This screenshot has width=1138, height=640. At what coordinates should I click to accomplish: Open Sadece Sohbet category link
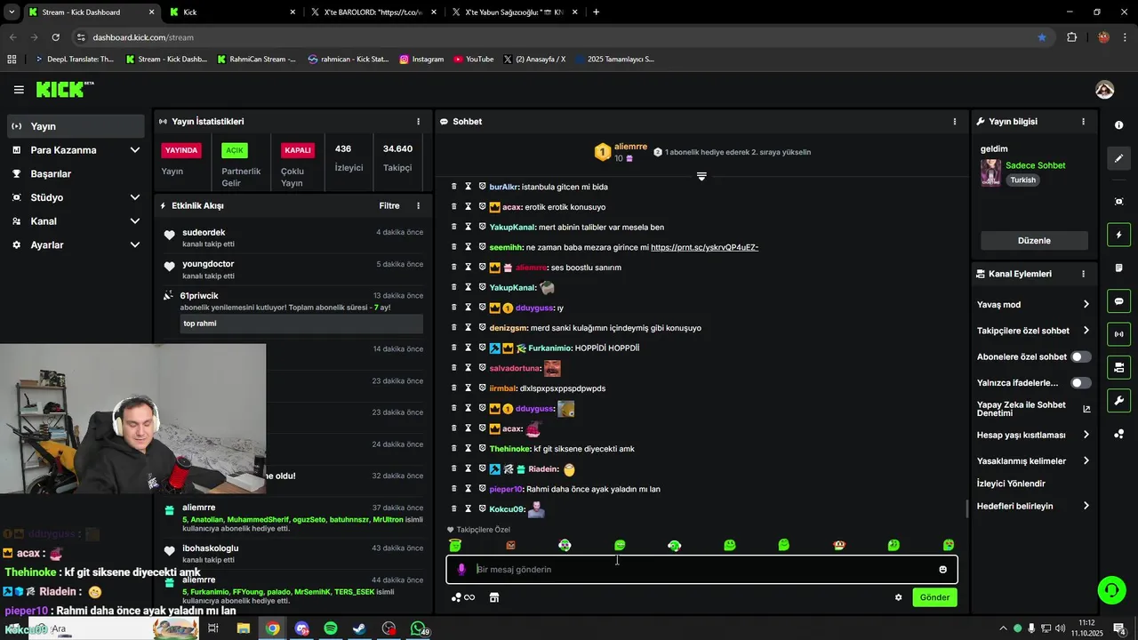pos(1035,165)
